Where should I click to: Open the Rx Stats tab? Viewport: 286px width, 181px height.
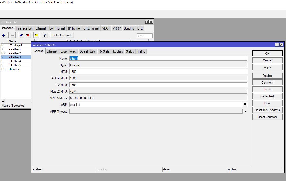click(104, 51)
